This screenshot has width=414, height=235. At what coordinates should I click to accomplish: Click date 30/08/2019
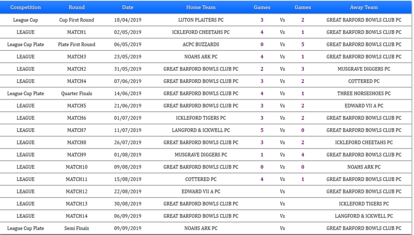tap(127, 204)
